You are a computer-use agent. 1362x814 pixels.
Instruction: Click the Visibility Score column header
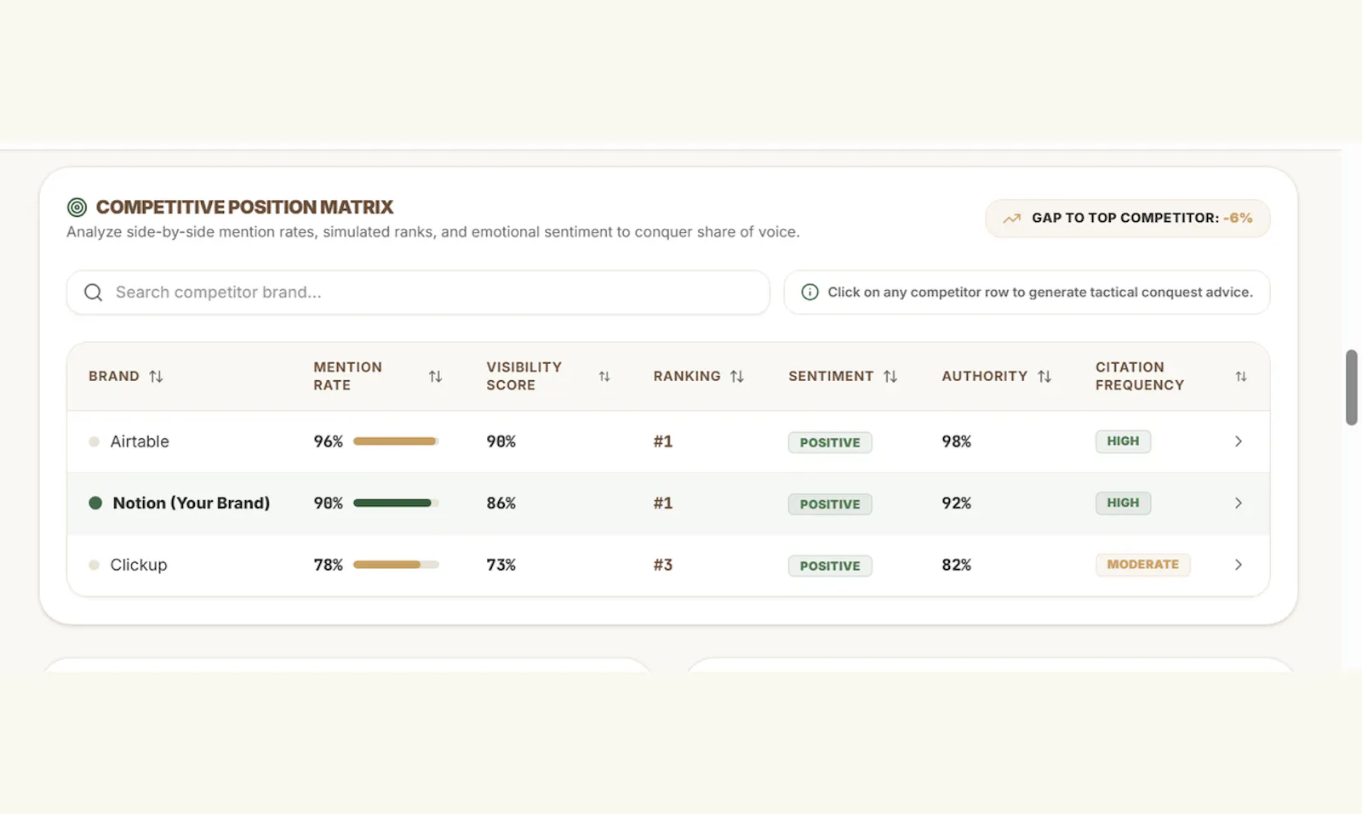(x=524, y=376)
